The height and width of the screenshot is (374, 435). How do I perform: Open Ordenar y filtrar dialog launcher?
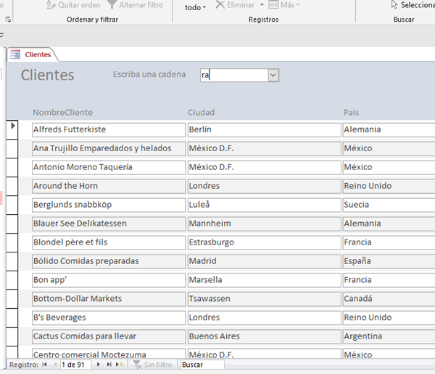pos(8,20)
